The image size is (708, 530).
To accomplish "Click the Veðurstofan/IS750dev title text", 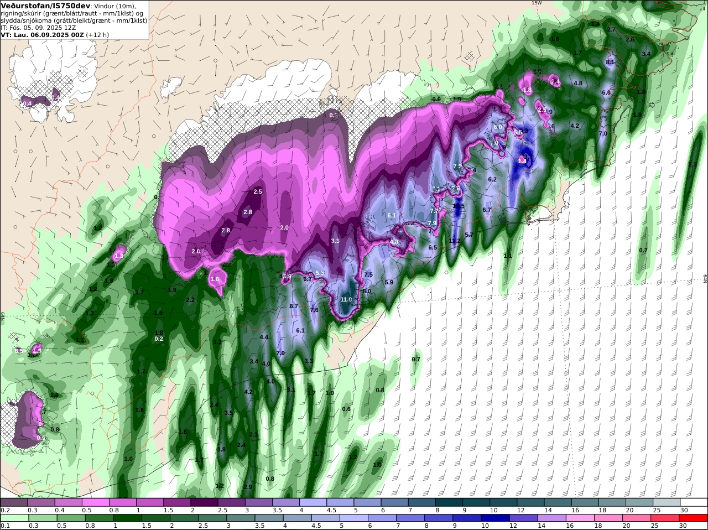I will (45, 6).
